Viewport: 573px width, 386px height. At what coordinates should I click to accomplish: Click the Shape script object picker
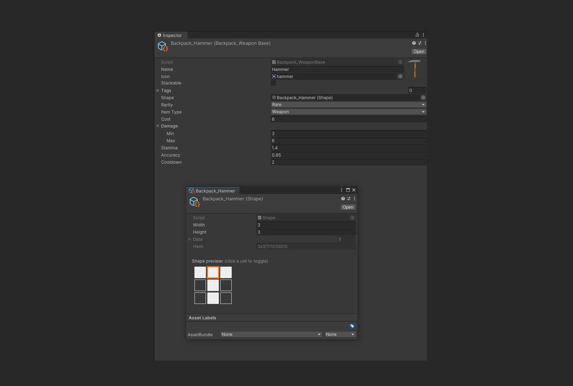click(352, 218)
